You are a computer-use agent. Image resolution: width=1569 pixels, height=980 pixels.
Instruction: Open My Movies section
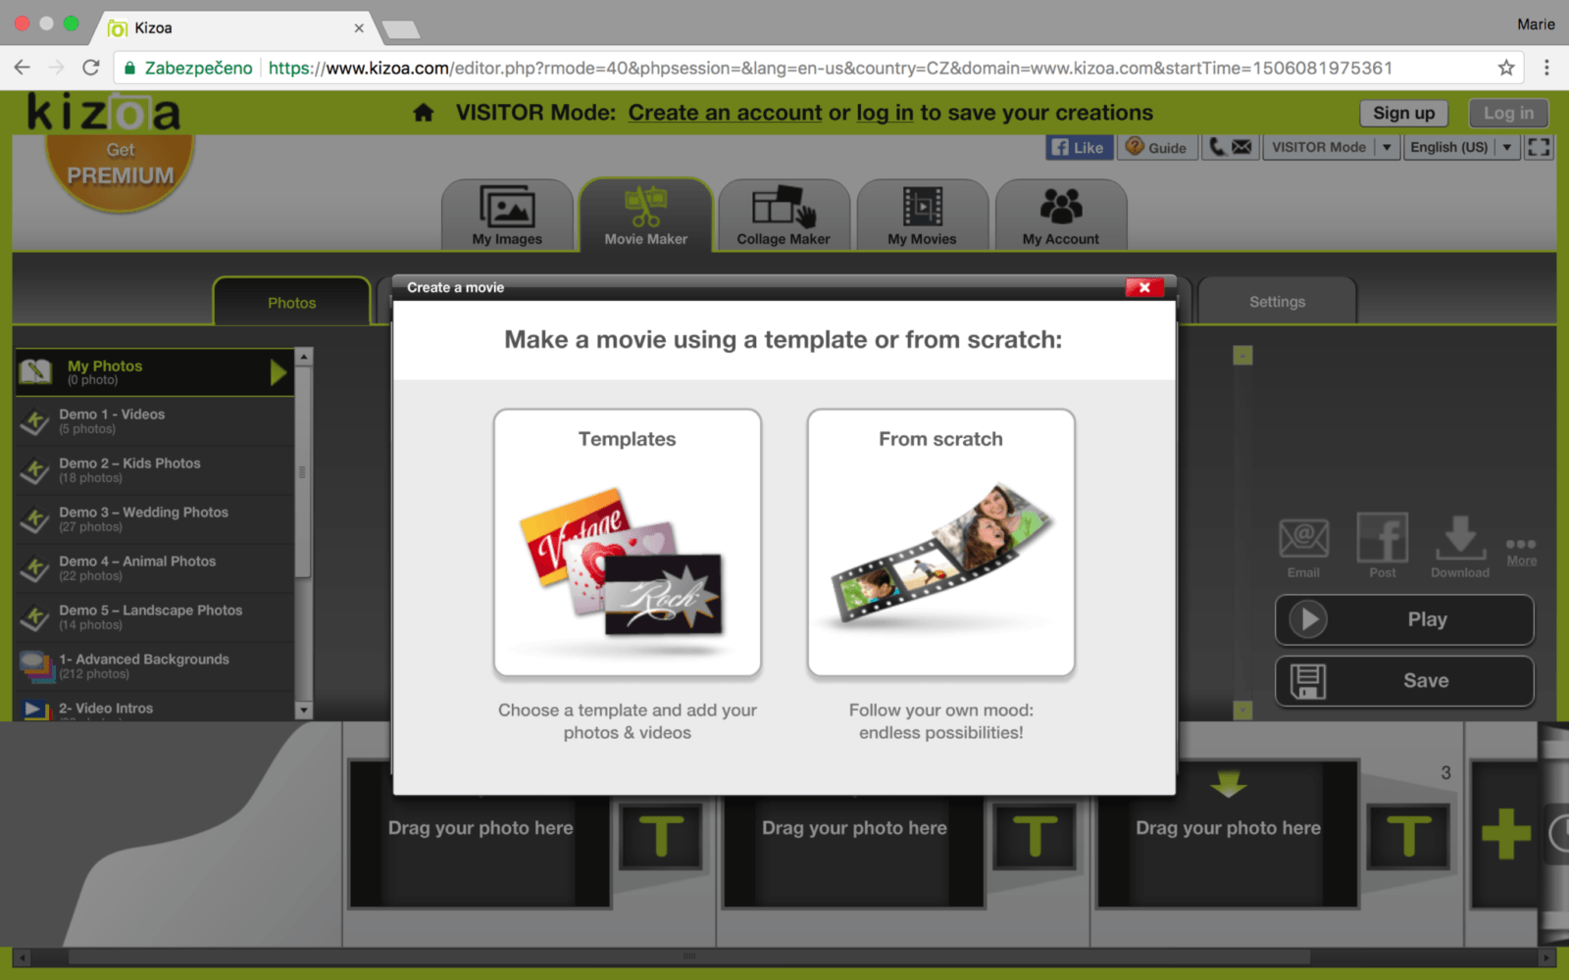[x=922, y=216]
